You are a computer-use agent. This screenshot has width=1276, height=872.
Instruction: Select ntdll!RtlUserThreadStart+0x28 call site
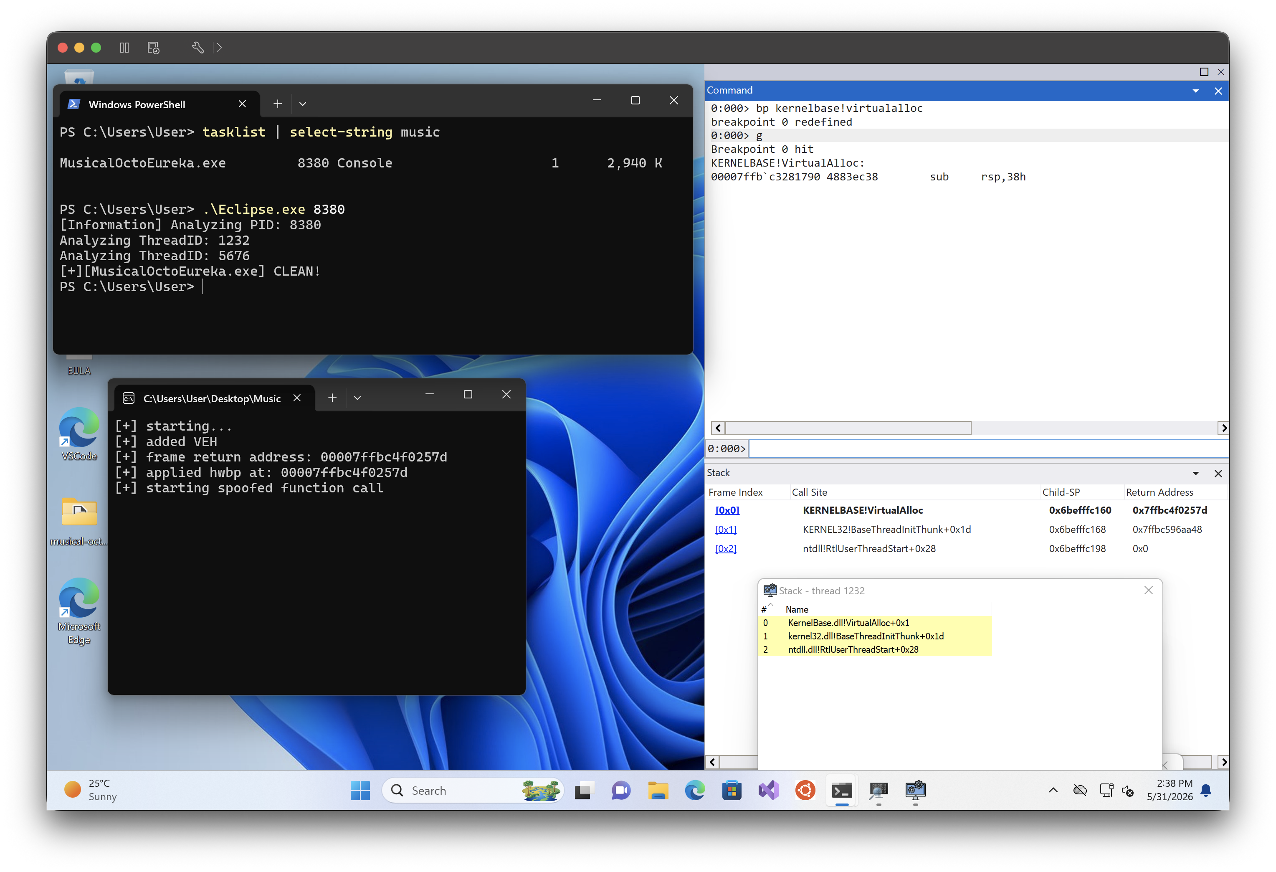[x=868, y=549]
